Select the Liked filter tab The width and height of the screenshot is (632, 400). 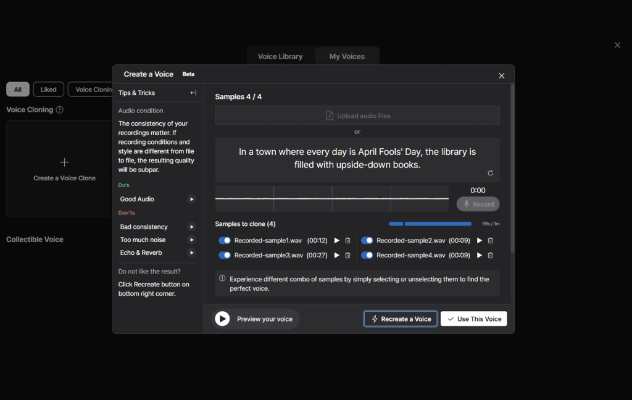49,90
